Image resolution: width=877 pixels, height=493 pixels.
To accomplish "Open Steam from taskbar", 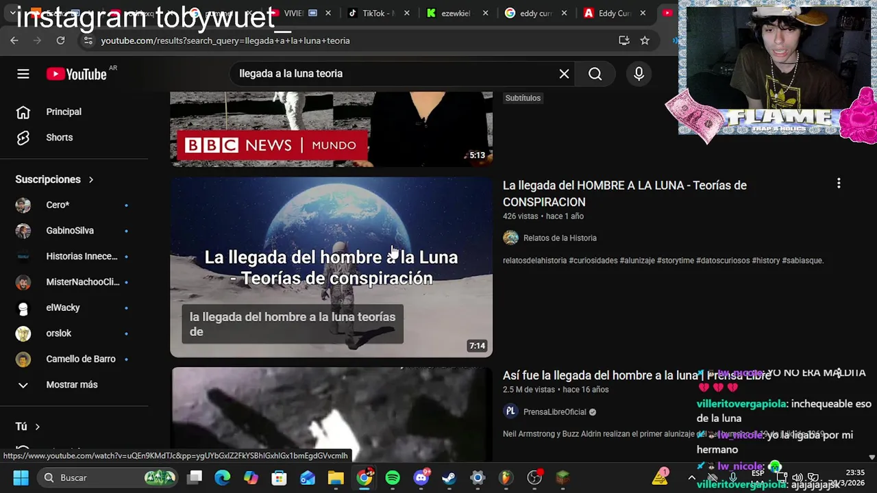I will tap(449, 477).
